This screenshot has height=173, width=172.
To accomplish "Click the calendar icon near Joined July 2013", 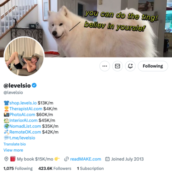I will (107, 159).
